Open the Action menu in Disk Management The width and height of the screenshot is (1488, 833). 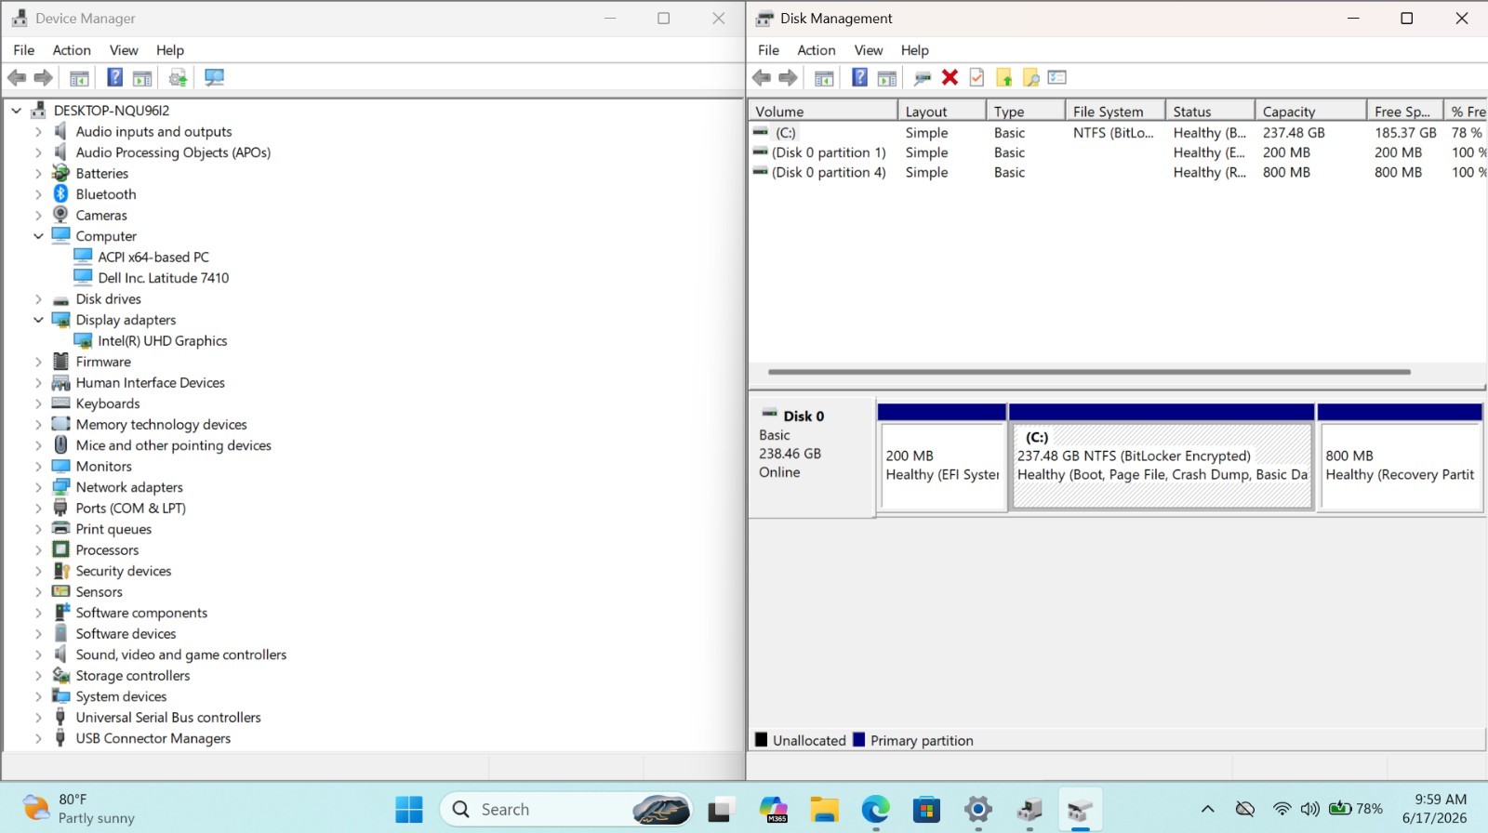pyautogui.click(x=817, y=50)
